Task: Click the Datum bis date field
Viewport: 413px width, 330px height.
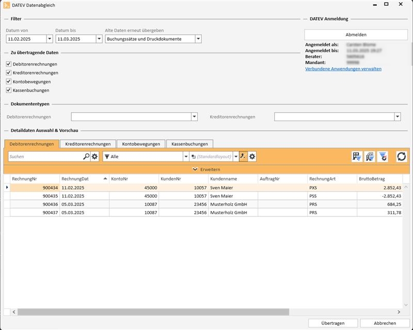Action: pos(76,39)
